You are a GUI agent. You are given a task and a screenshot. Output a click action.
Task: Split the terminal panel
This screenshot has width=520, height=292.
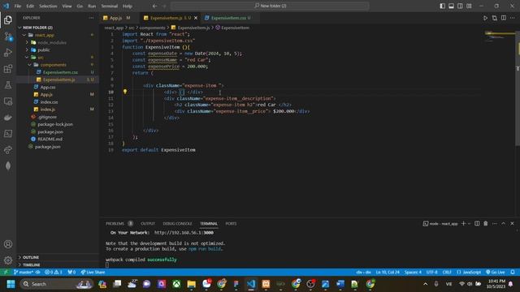pos(477,224)
